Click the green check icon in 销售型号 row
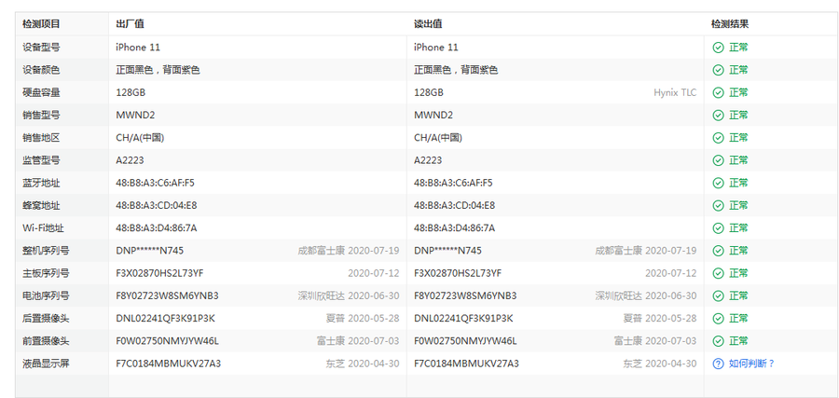 pyautogui.click(x=718, y=116)
